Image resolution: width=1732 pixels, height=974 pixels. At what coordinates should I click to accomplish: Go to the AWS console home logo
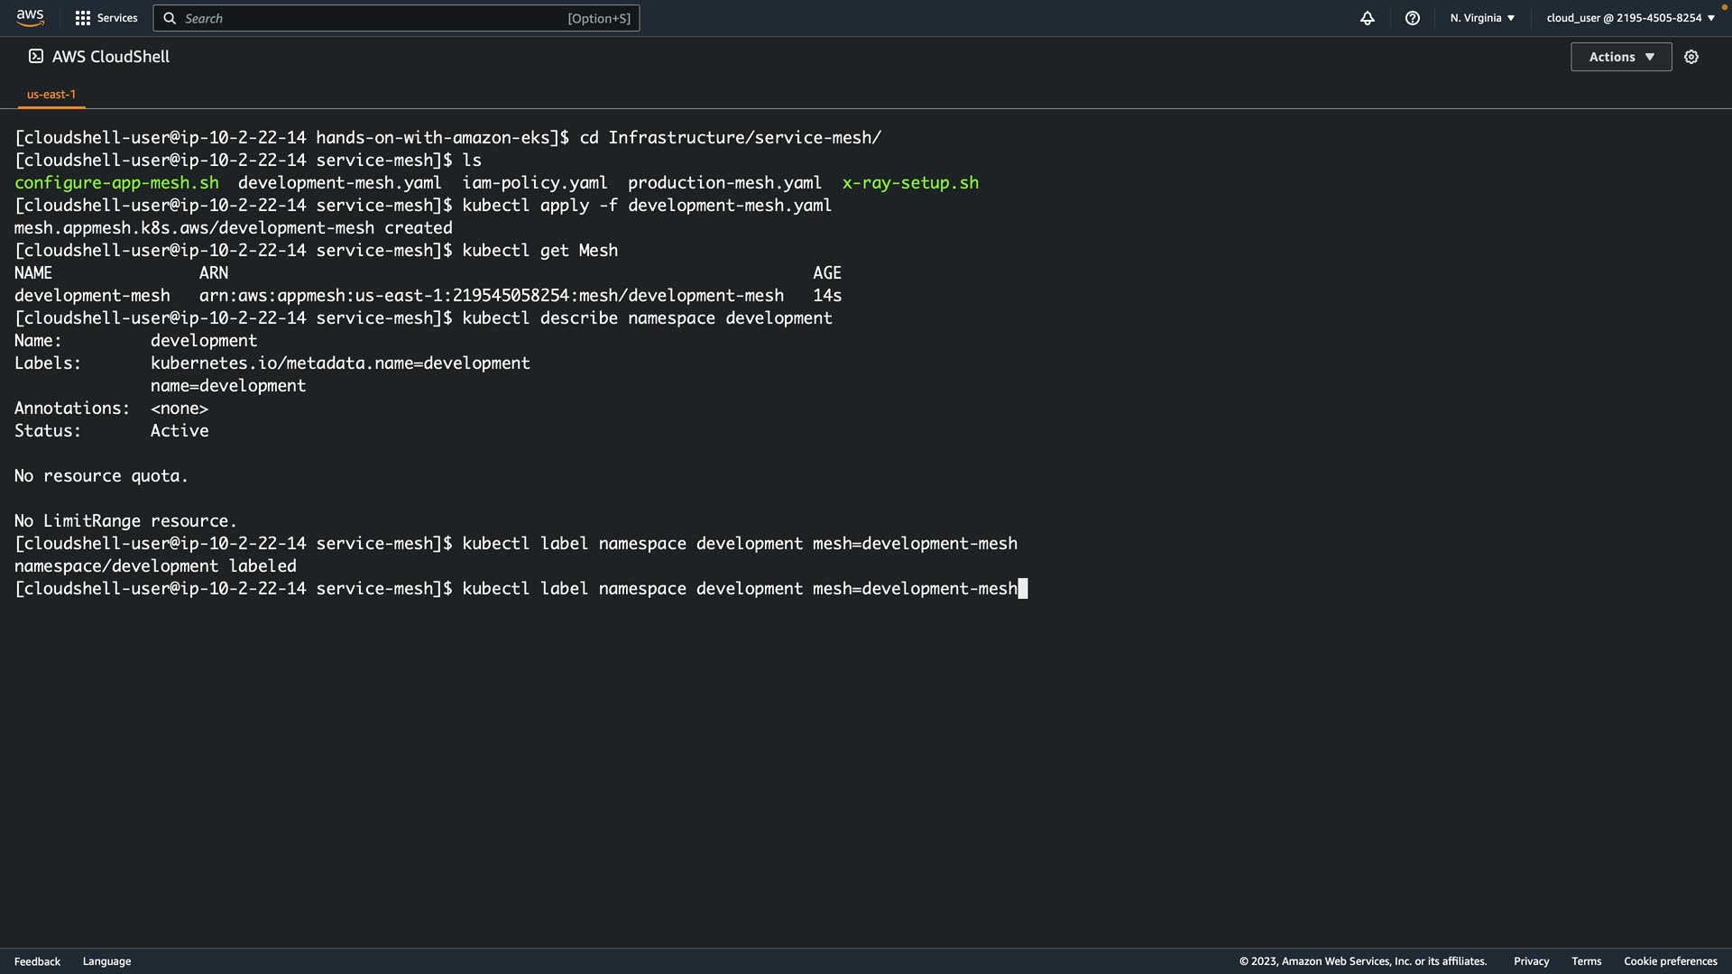pos(30,17)
